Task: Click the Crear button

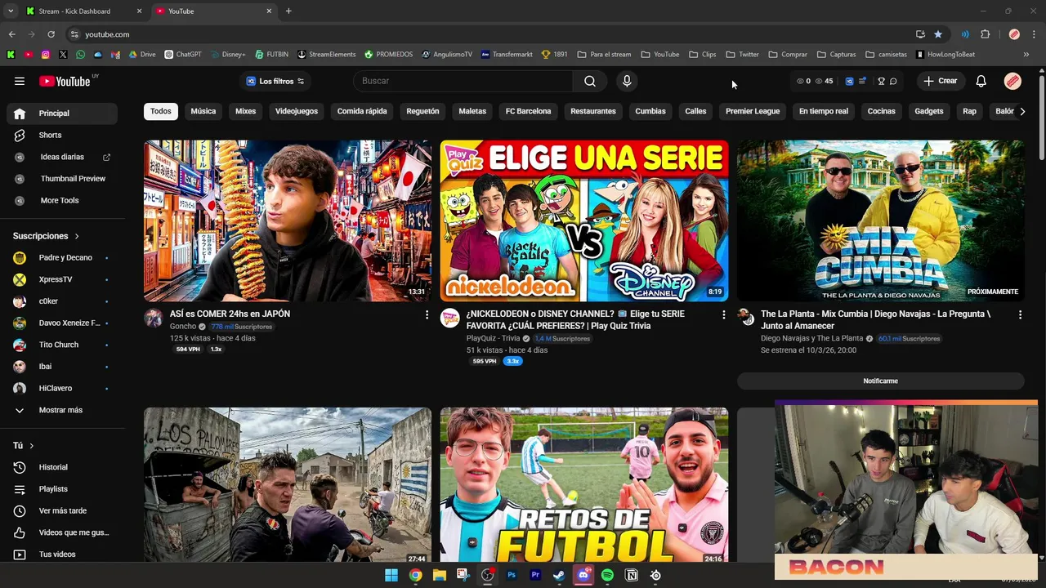Action: (940, 81)
